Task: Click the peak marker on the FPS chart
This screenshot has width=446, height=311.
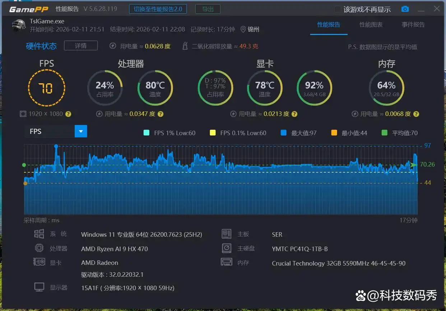Action: point(56,146)
